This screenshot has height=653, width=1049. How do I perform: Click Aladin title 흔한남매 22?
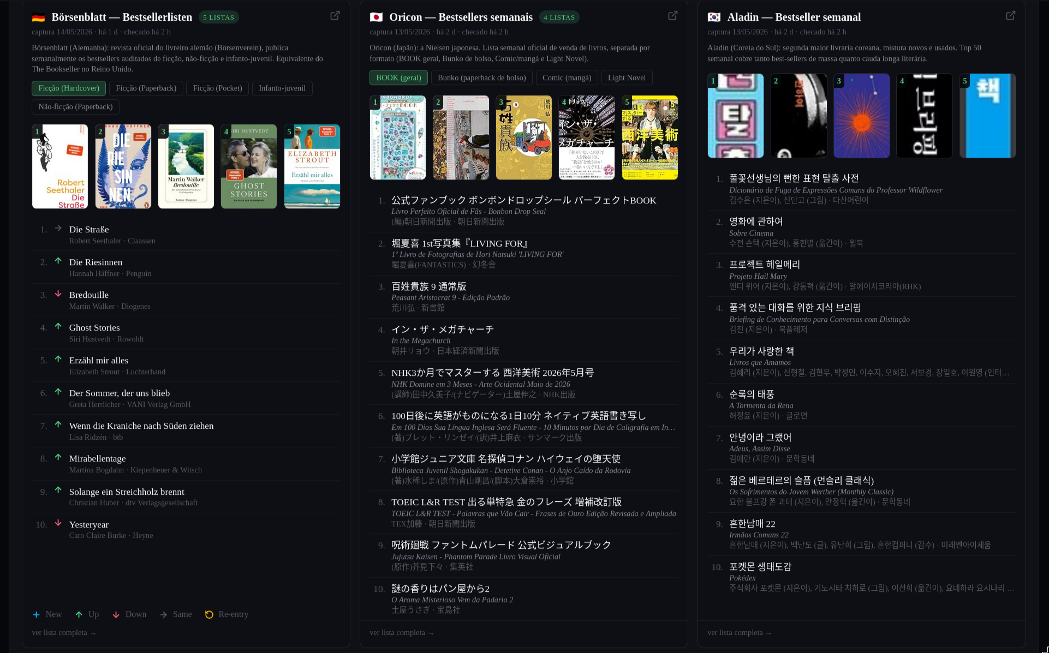tap(752, 524)
